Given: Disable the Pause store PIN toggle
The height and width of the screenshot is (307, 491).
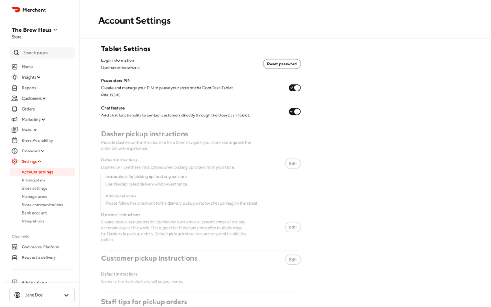Looking at the screenshot, I should (x=295, y=87).
